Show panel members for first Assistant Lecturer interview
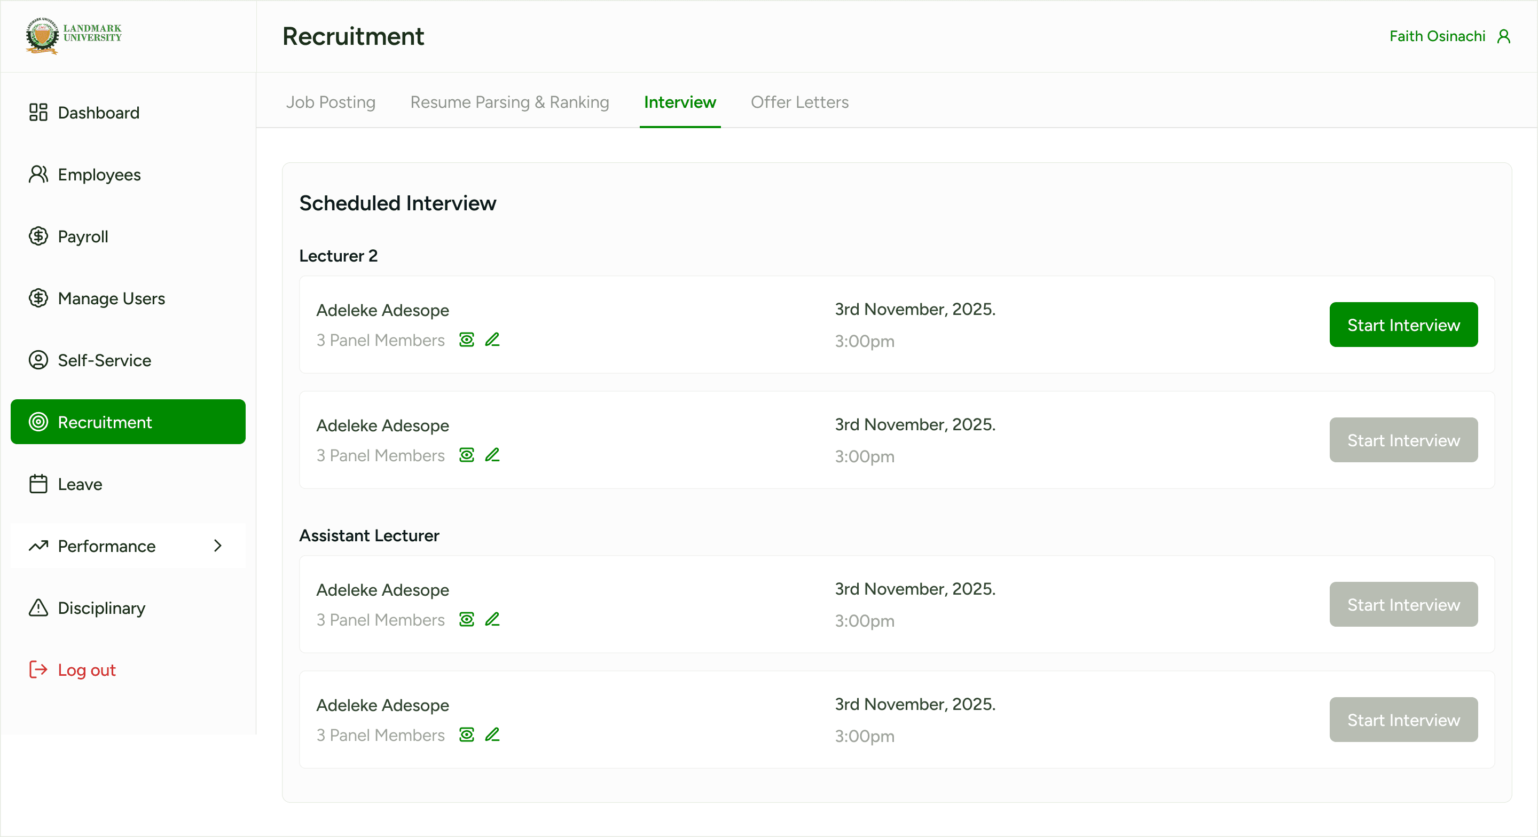1538x837 pixels. click(466, 619)
